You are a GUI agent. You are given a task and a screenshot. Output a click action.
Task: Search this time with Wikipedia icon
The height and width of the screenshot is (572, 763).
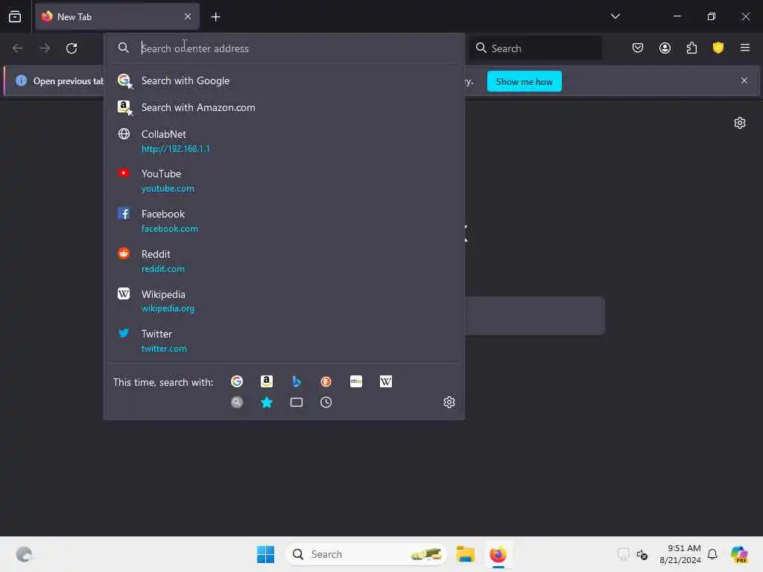click(x=386, y=382)
